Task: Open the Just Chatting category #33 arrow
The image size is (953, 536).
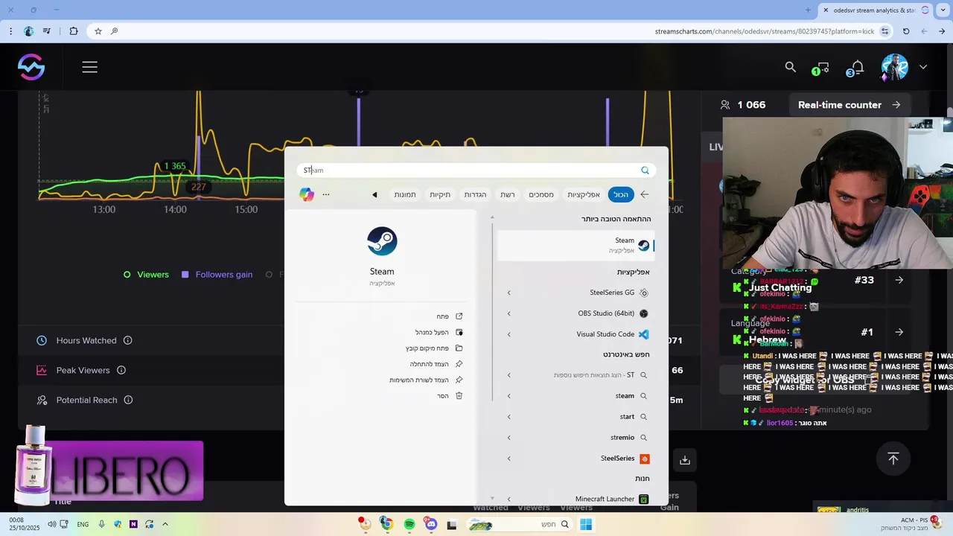Action: click(899, 280)
